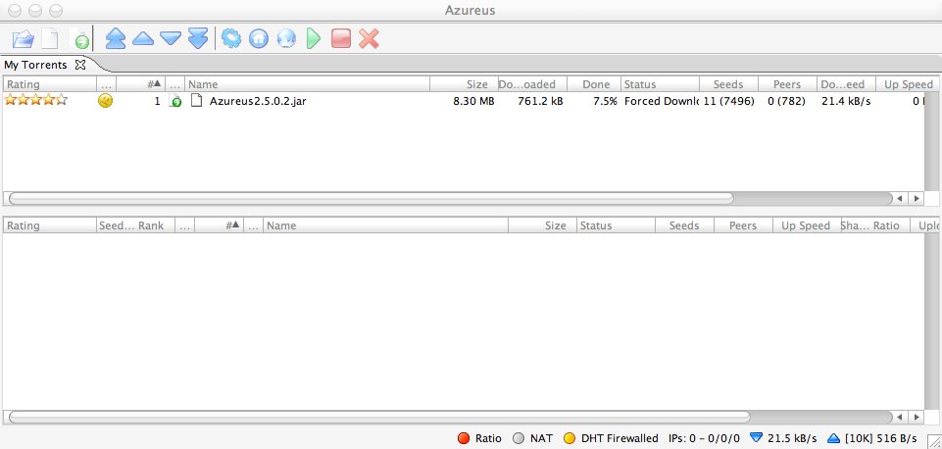The width and height of the screenshot is (942, 449).
Task: Click the DHT Firewalled status indicator
Action: [x=610, y=437]
